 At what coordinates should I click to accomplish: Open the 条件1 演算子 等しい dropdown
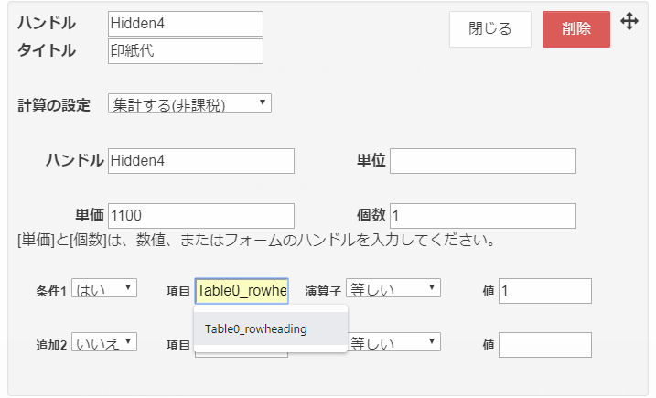click(393, 289)
